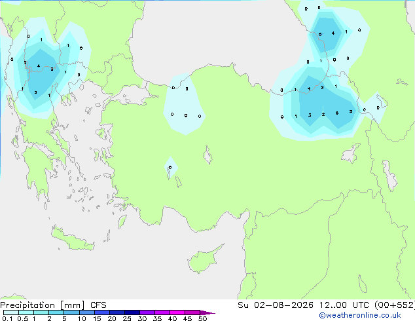This screenshot has width=415, height=321.
Task: Click the '[mm]' unit label
Action: point(72,305)
